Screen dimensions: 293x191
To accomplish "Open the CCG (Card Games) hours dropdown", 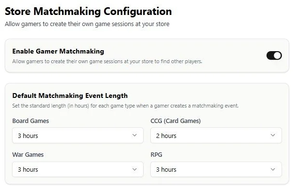I will click(216, 136).
